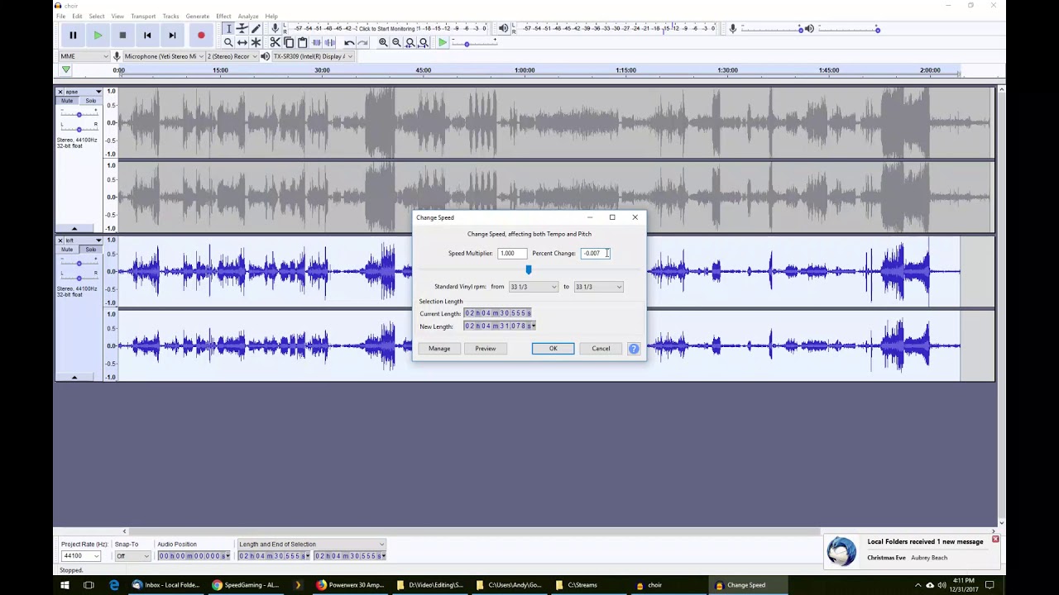1059x595 pixels.
Task: Open the Generate menu
Action: coord(197,17)
